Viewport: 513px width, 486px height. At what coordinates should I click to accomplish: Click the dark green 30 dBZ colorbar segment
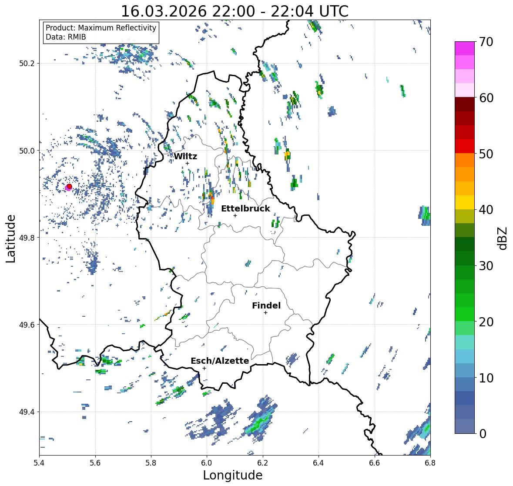pos(465,258)
